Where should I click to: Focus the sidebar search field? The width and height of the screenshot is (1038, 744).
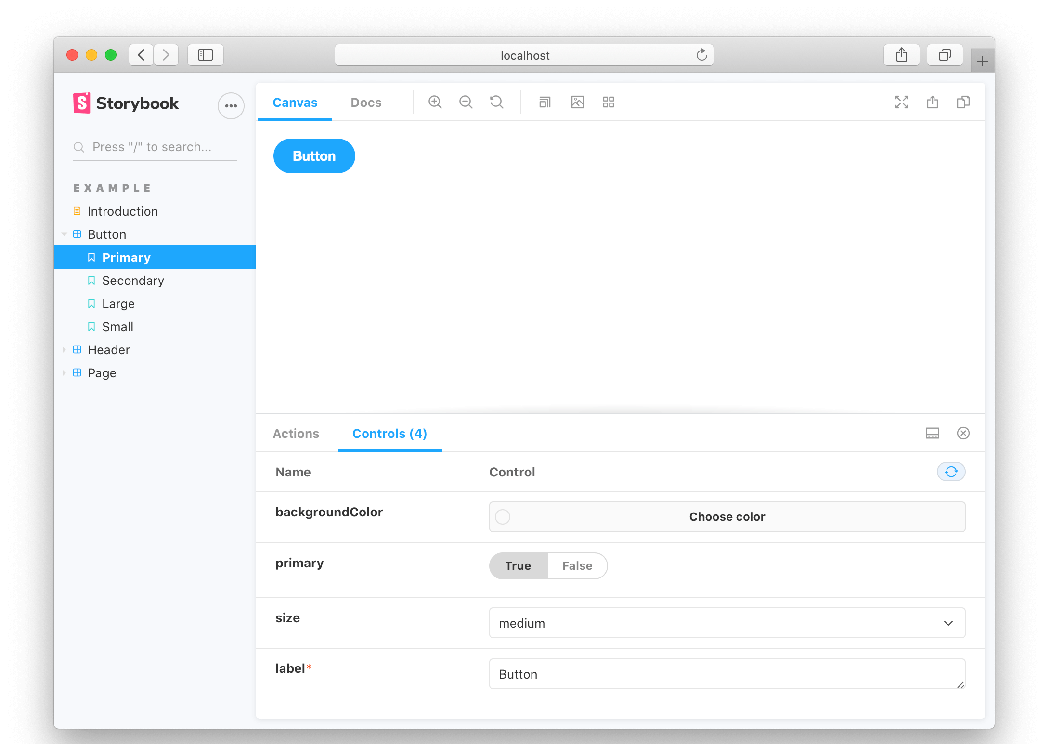[155, 147]
